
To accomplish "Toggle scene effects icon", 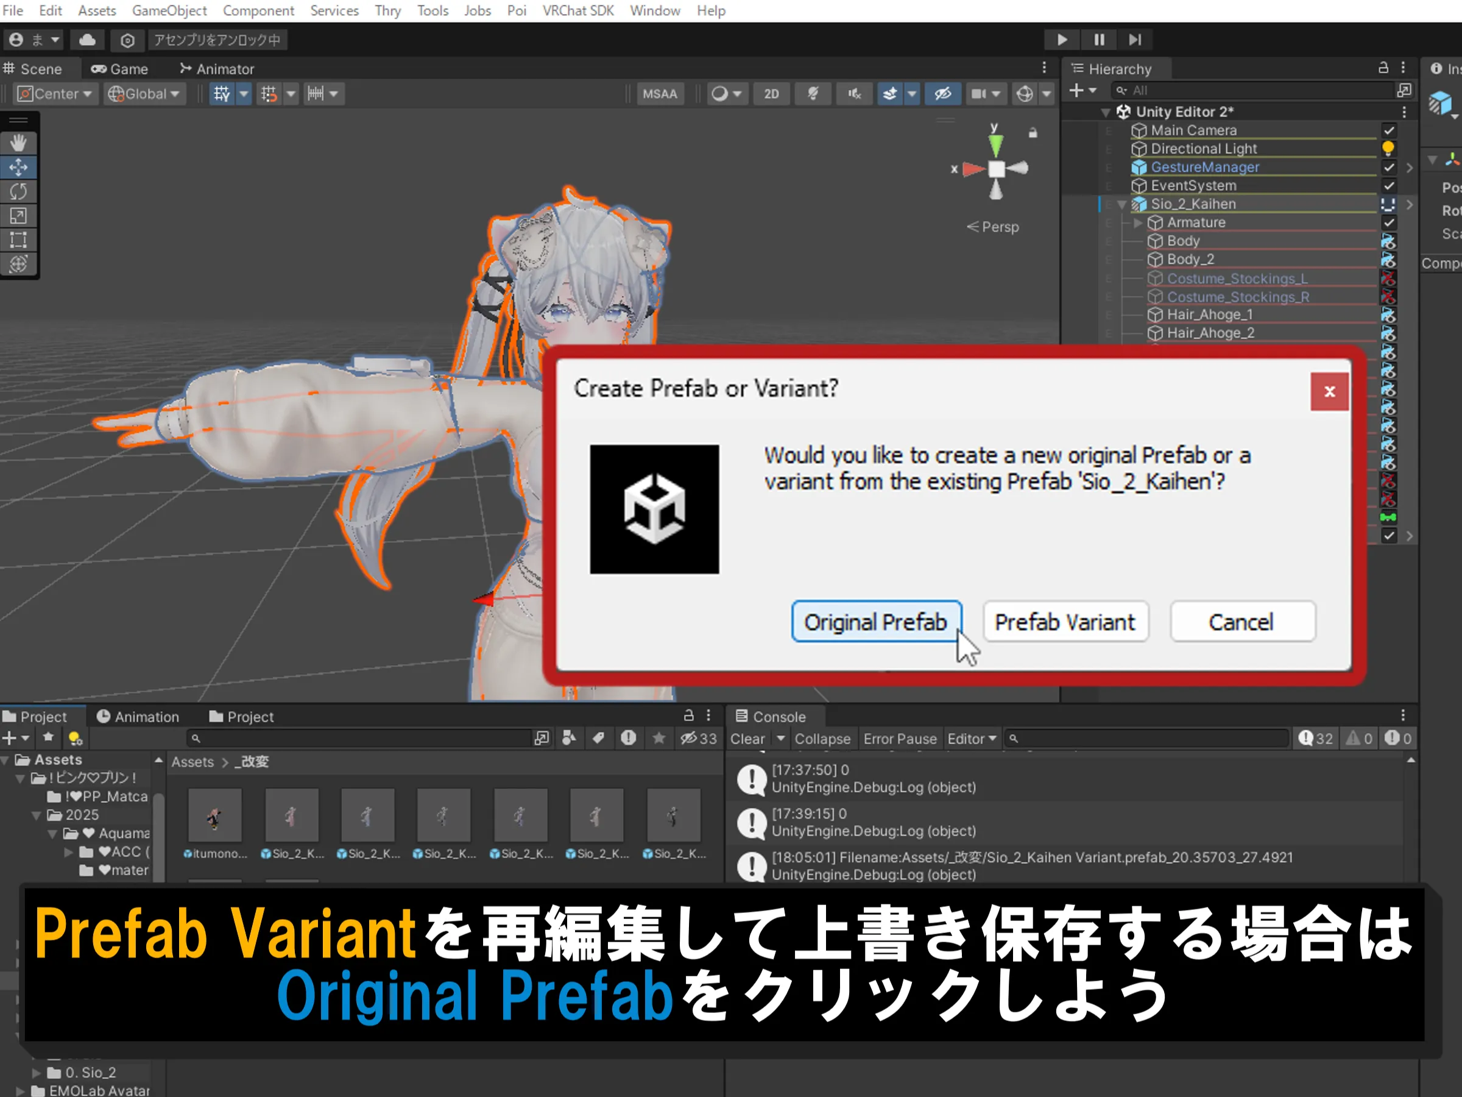I will (890, 94).
